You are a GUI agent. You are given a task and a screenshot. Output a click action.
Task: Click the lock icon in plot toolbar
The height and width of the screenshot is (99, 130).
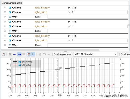(x=40, y=54)
